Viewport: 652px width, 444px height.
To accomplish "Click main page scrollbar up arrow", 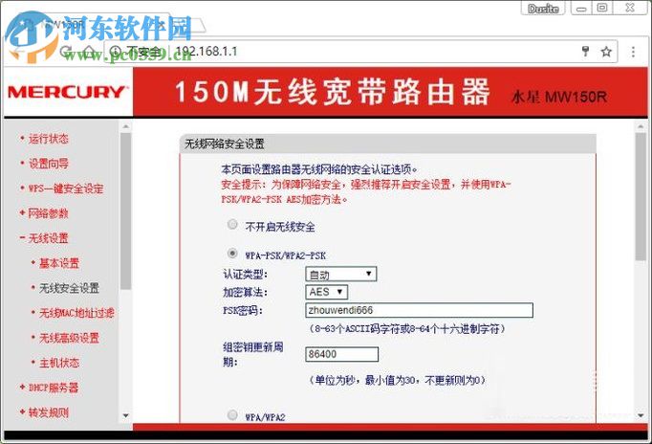I will click(641, 127).
